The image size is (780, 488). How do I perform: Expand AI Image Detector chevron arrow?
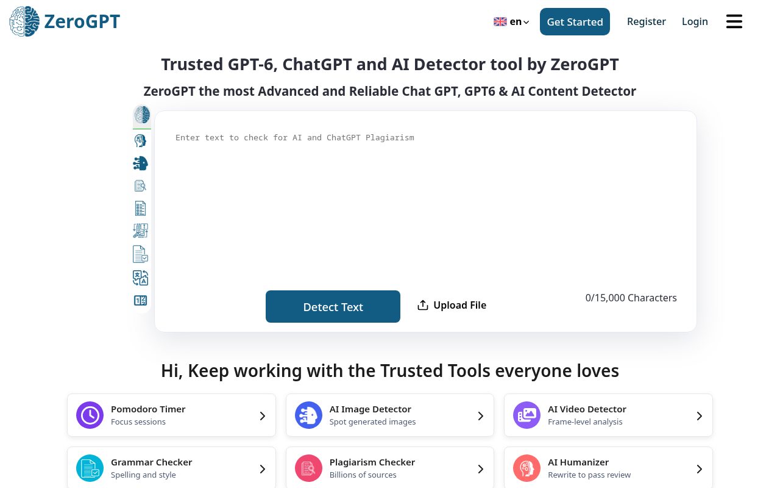(481, 416)
